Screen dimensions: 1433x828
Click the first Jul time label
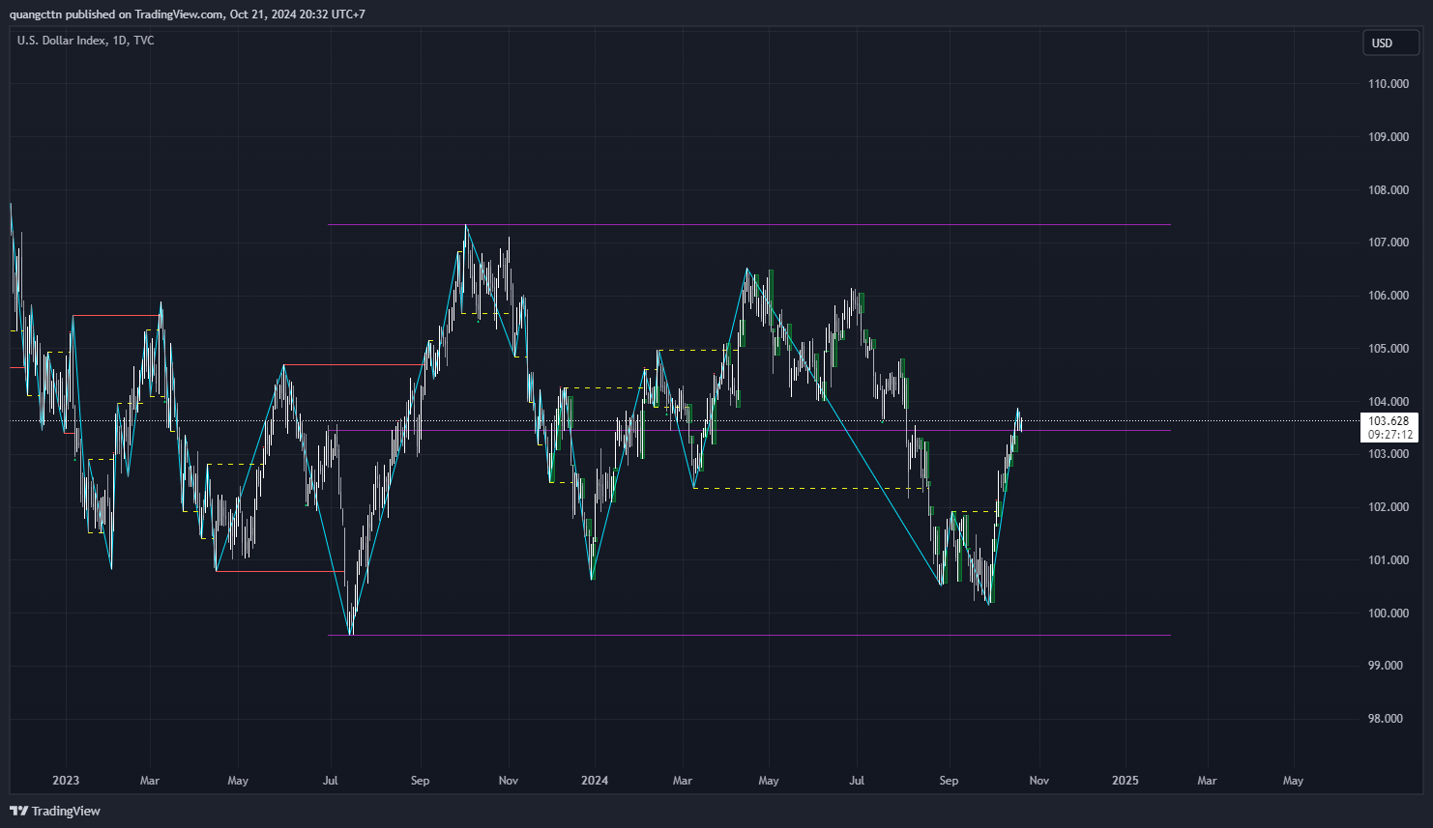pos(331,781)
